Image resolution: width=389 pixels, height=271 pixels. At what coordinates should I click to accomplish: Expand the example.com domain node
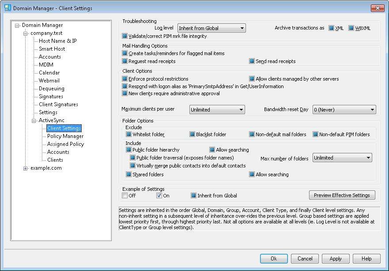point(26,168)
